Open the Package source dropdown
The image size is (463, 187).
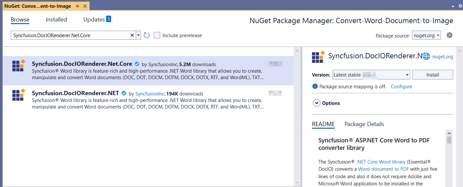pyautogui.click(x=427, y=35)
